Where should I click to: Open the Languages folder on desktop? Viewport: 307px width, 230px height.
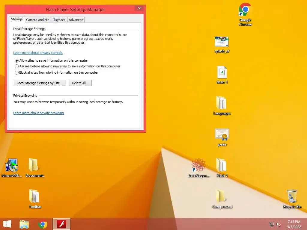(222, 106)
